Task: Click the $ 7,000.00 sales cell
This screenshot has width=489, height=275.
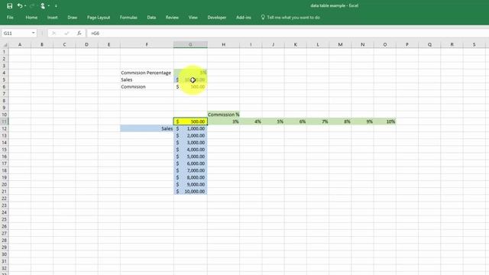Action: 190,170
